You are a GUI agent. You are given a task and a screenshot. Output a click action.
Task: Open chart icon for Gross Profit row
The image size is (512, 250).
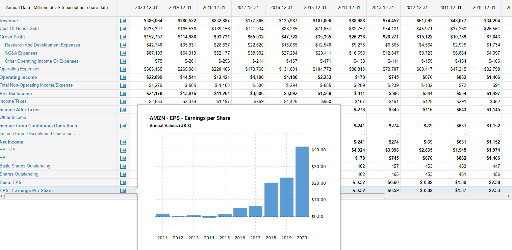[x=122, y=37]
